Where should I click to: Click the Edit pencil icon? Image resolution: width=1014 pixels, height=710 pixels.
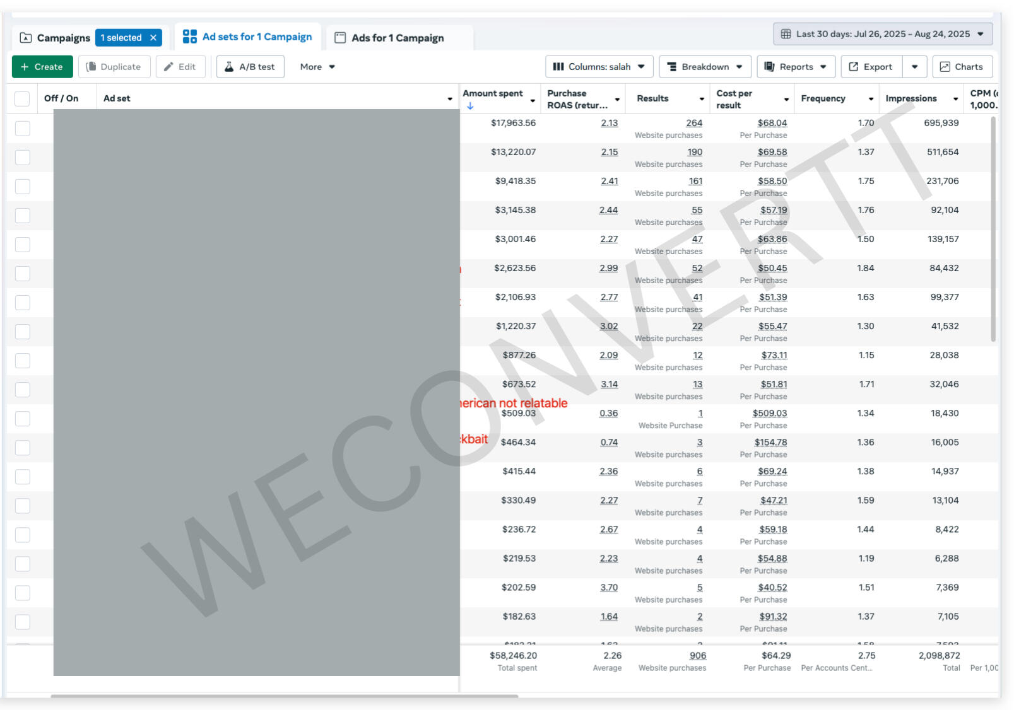click(x=168, y=67)
